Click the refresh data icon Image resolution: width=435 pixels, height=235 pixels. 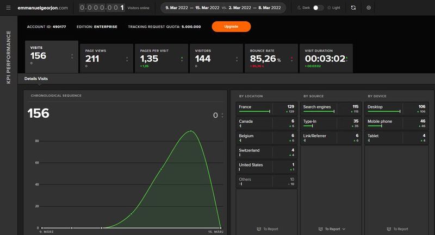(x=353, y=8)
